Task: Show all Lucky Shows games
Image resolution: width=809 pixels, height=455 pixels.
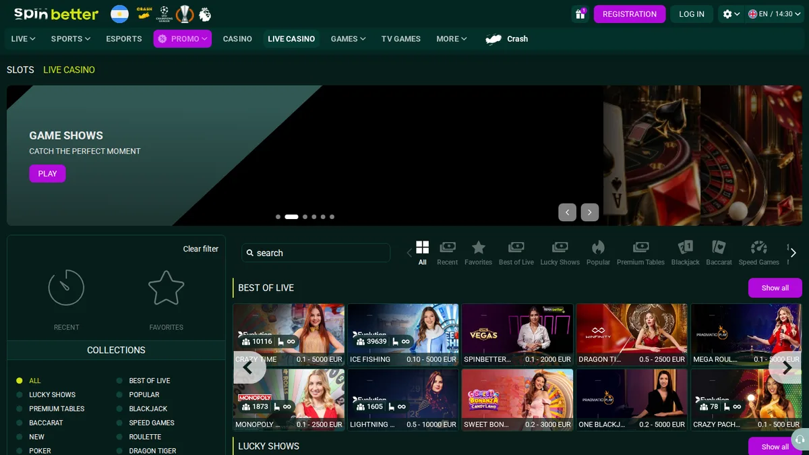Action: point(775,446)
